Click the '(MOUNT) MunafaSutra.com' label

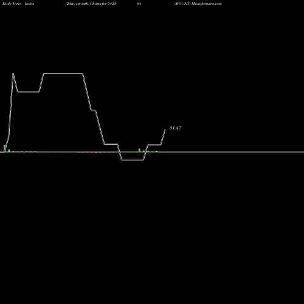click(198, 4)
